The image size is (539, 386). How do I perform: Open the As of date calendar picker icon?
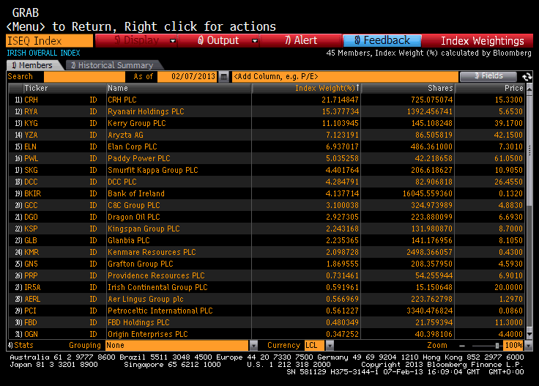tap(223, 77)
